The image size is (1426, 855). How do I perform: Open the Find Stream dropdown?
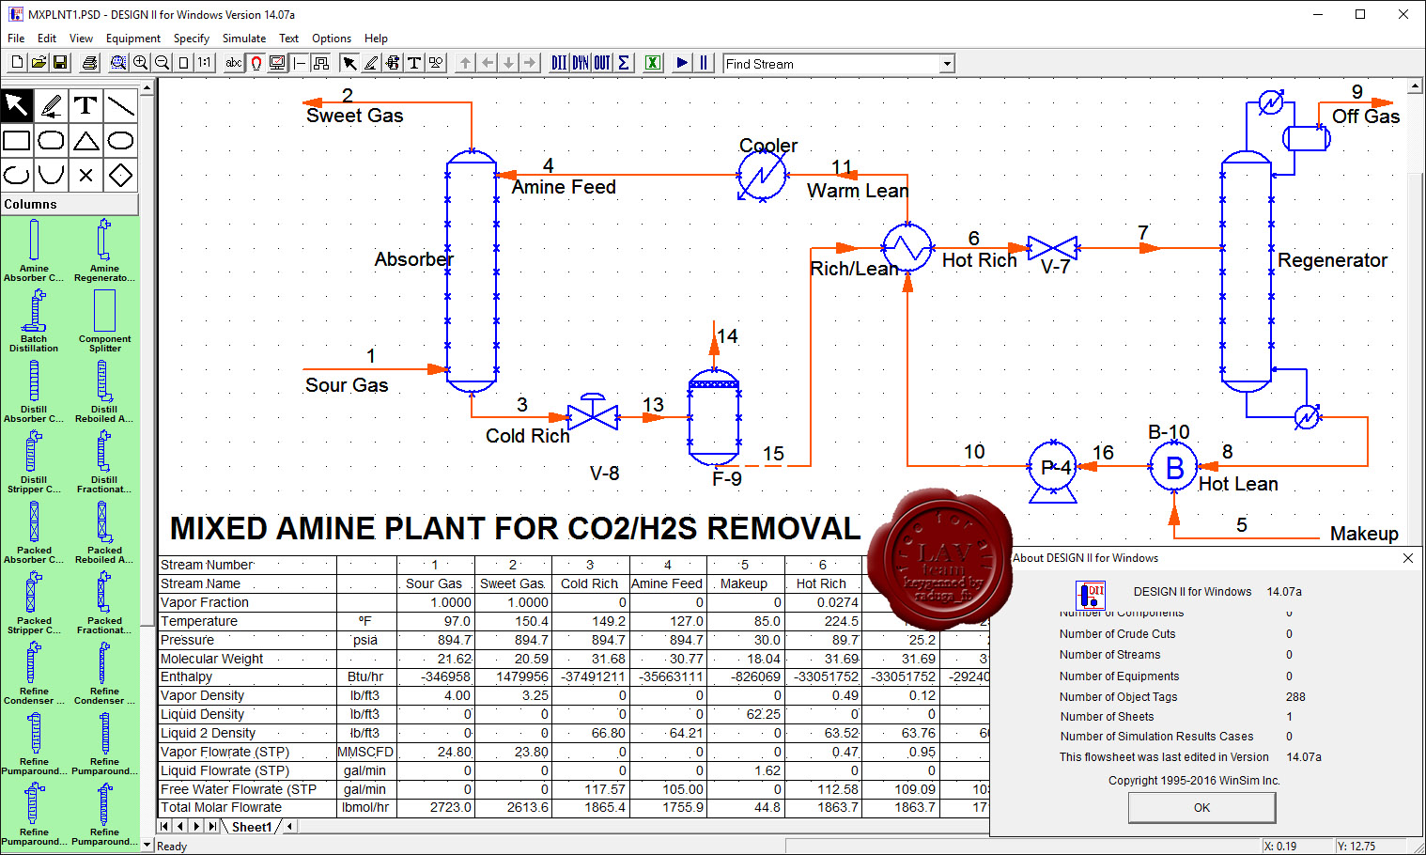click(x=947, y=64)
